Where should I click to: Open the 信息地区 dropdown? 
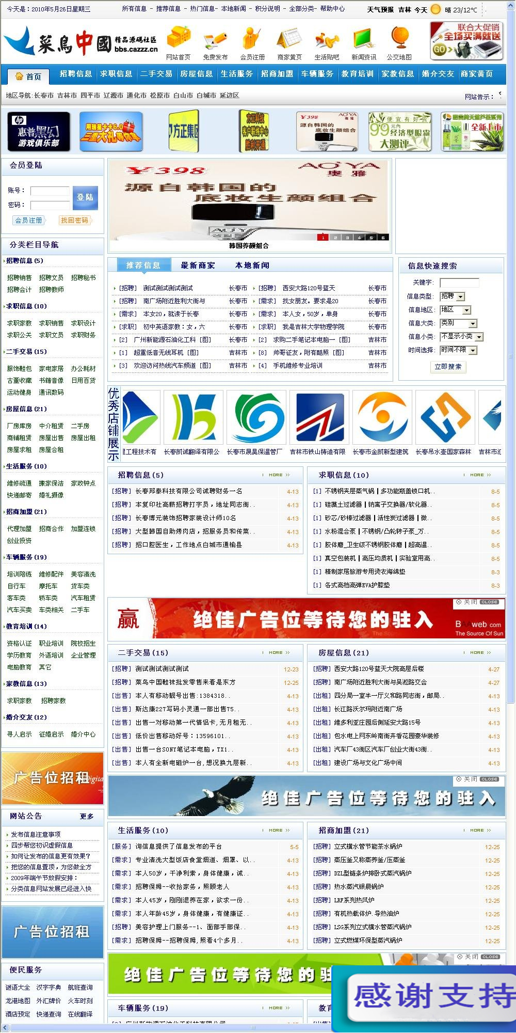tap(456, 310)
